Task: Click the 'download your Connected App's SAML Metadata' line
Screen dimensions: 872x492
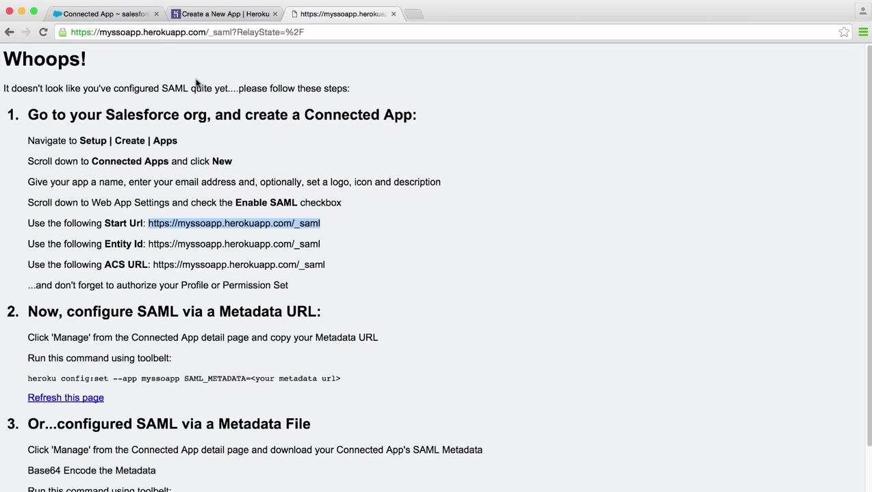Action: (x=255, y=450)
